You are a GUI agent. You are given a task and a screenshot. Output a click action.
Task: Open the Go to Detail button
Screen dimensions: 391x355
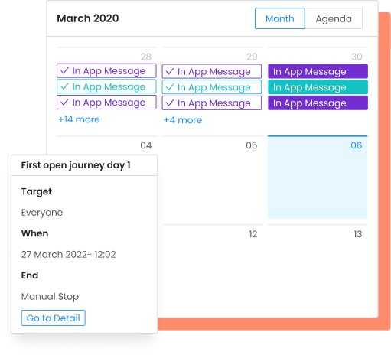(x=54, y=318)
